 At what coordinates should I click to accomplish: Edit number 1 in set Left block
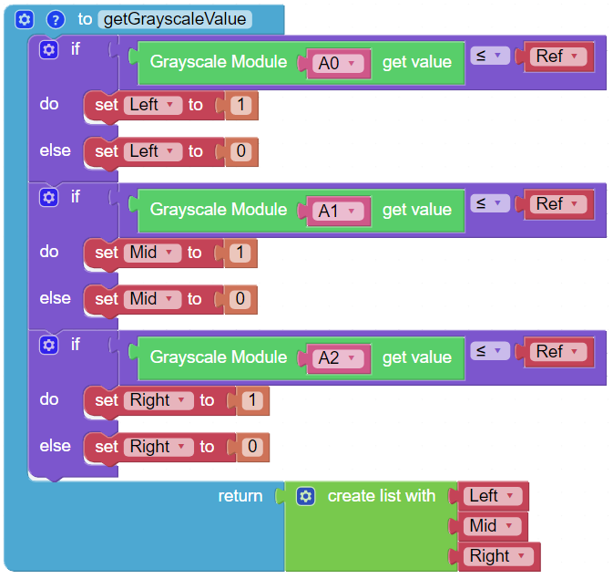[240, 105]
